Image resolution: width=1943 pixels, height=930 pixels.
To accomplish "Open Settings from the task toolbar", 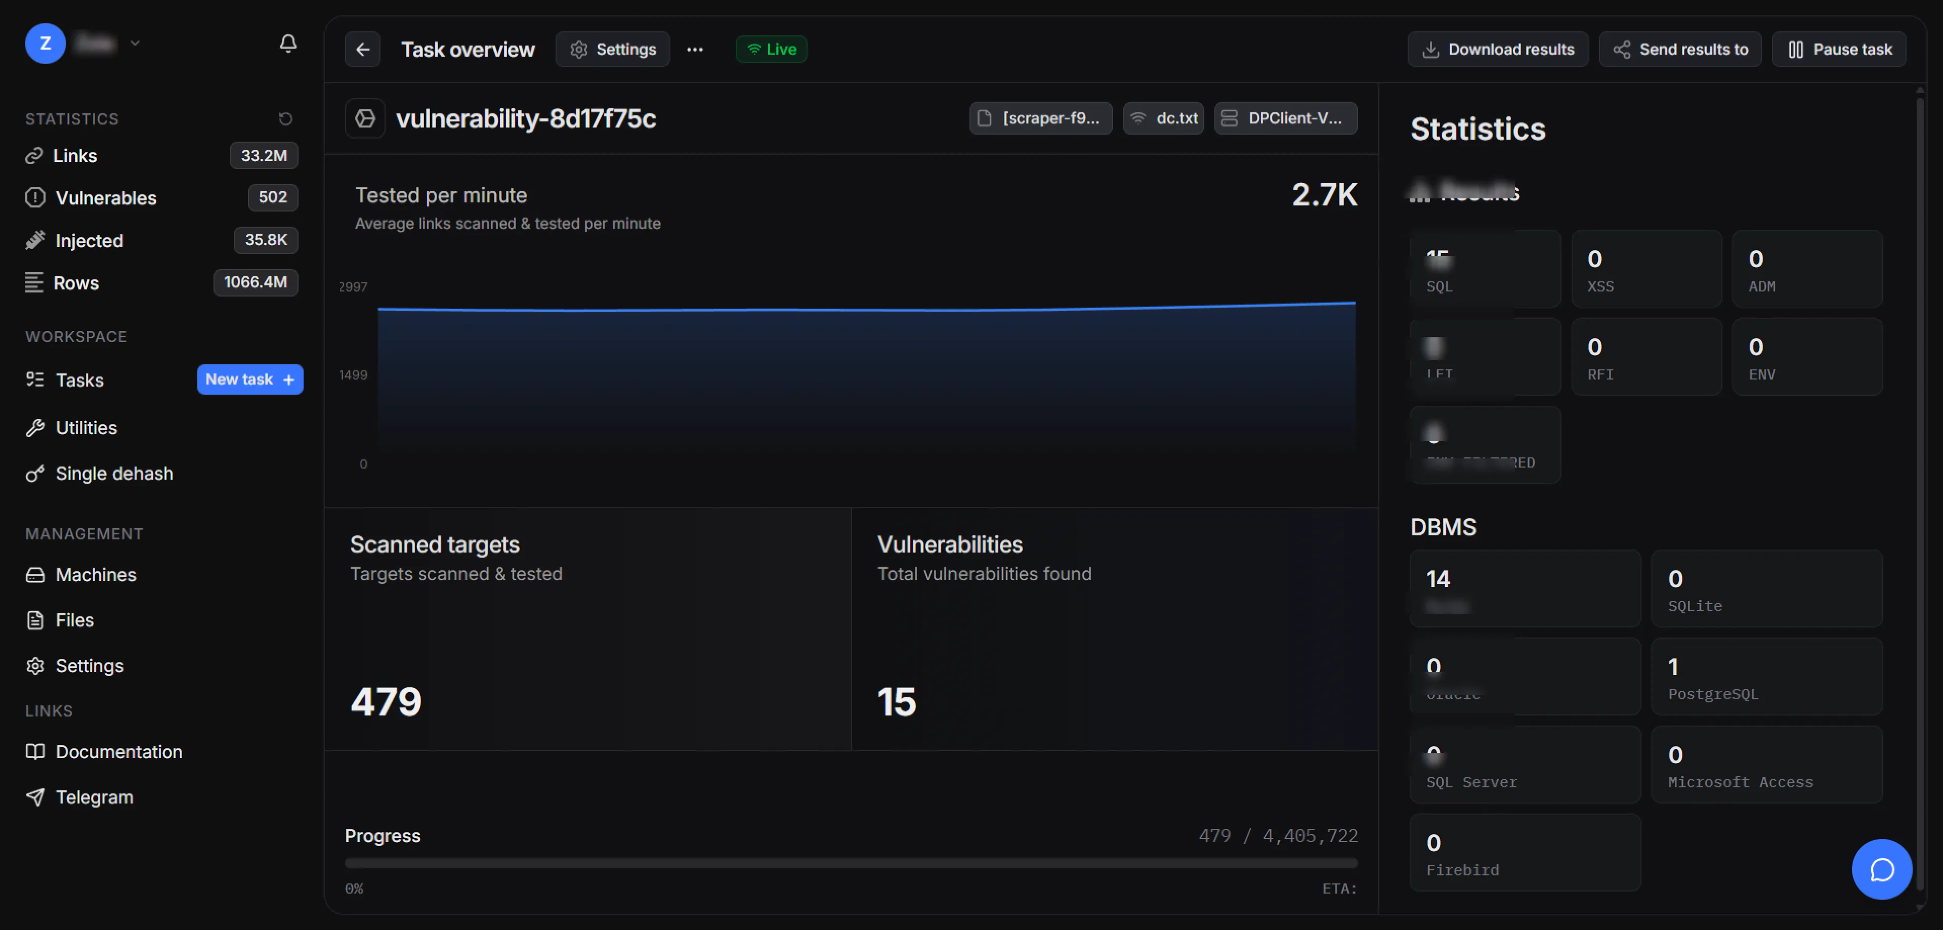I will coord(612,49).
